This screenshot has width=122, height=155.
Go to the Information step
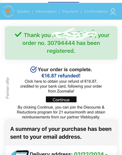coord(46,11)
